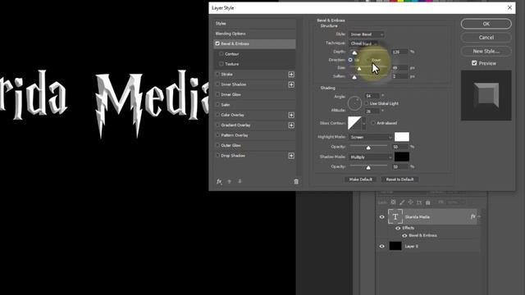Enable the Contour checkbox
The height and width of the screenshot is (295, 525).
[221, 53]
